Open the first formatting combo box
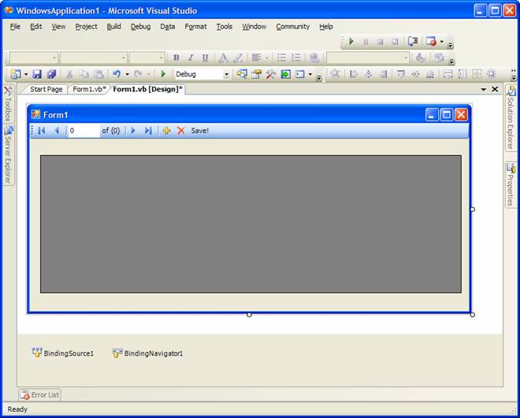The width and height of the screenshot is (520, 418). (x=34, y=57)
